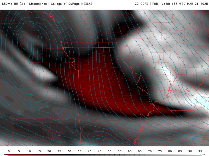Click the "10" color scale label
Image resolution: width=209 pixels, height=156 pixels.
29,151
